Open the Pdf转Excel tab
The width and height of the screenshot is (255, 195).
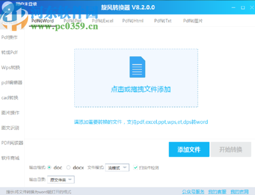[x=102, y=21]
